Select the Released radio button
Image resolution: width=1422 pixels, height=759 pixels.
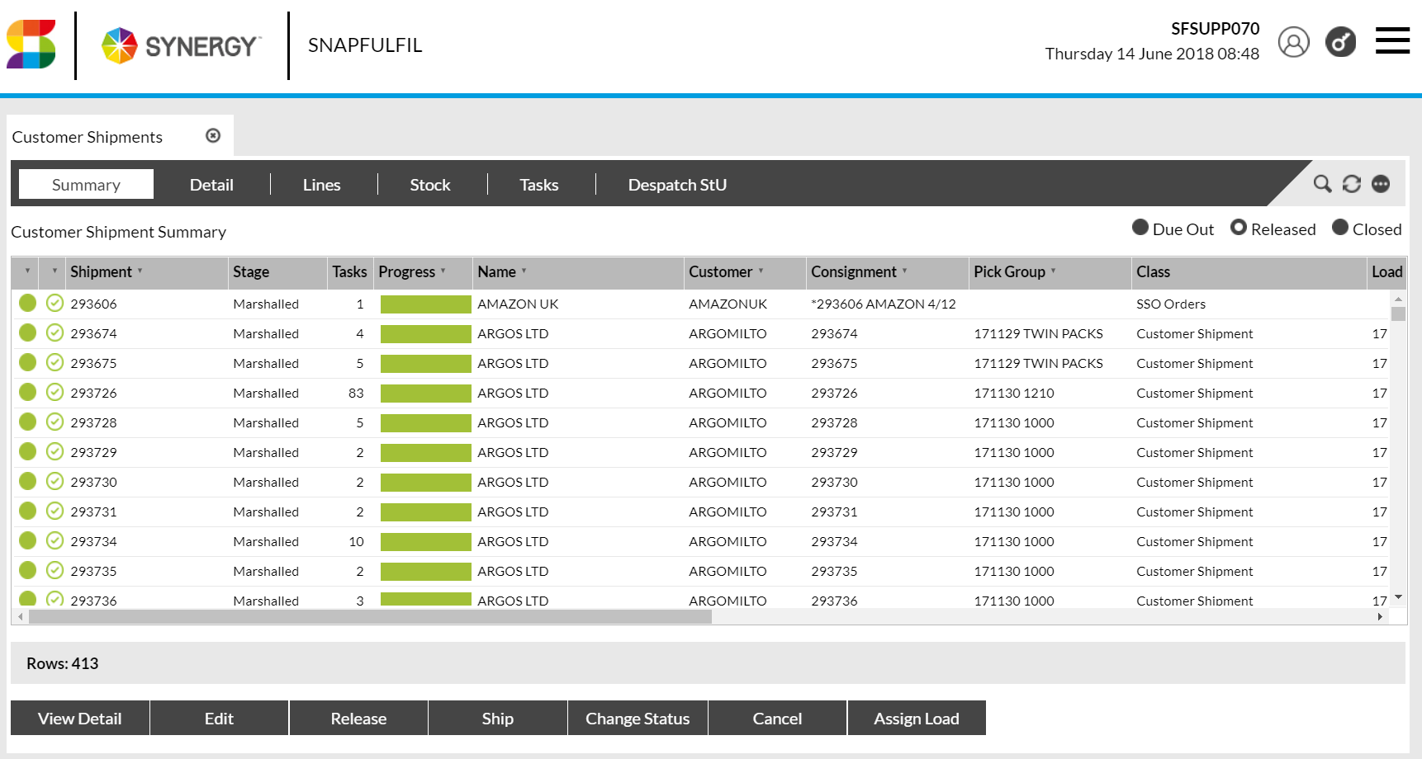pos(1238,228)
